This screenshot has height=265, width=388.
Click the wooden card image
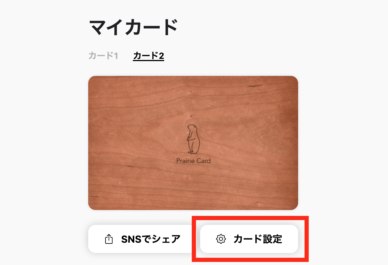[x=193, y=143]
